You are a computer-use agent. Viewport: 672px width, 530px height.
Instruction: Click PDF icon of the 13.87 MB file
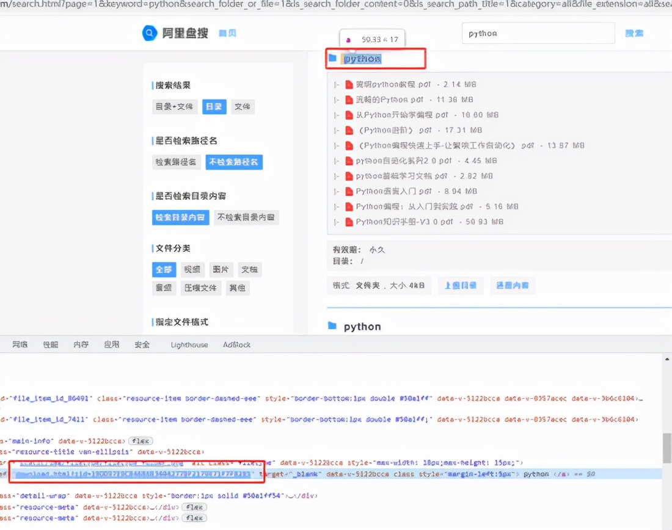(349, 146)
